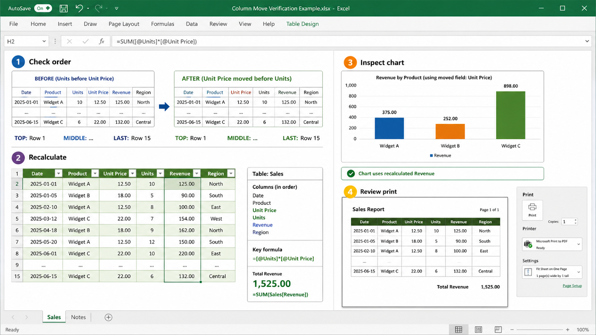This screenshot has width=596, height=335.
Task: Click the green Widget C chart bar
Action: pos(510,115)
